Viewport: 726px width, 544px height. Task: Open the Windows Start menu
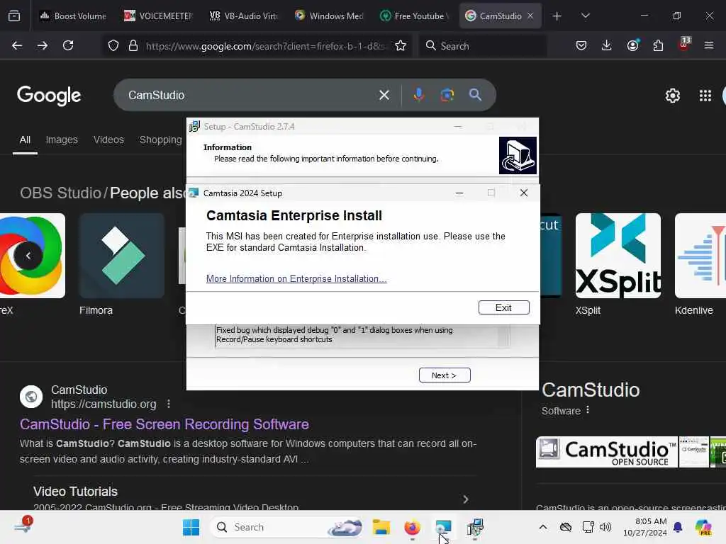[x=191, y=527]
